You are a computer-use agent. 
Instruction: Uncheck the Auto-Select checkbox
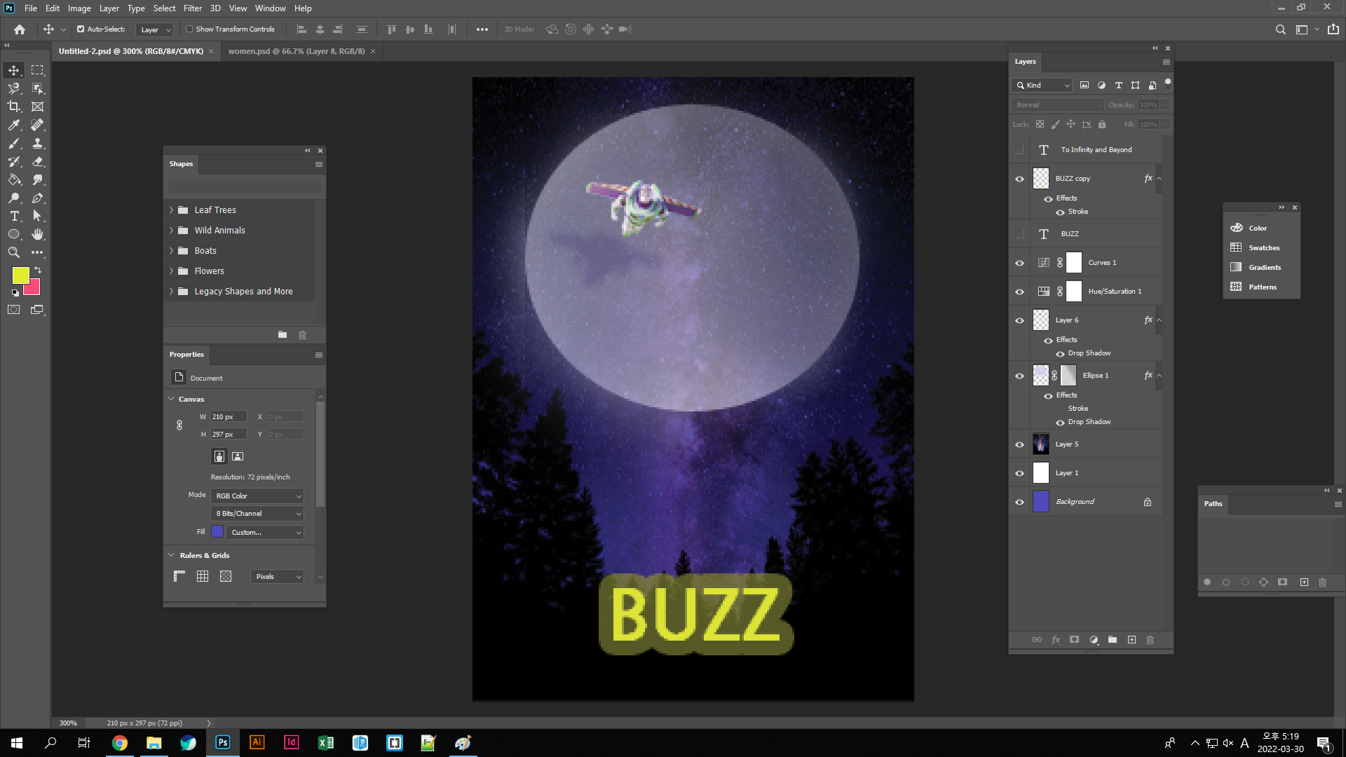(81, 29)
